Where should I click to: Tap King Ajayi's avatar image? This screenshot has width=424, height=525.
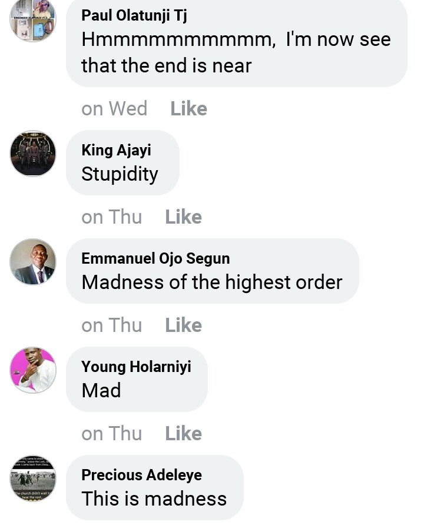coord(33,154)
